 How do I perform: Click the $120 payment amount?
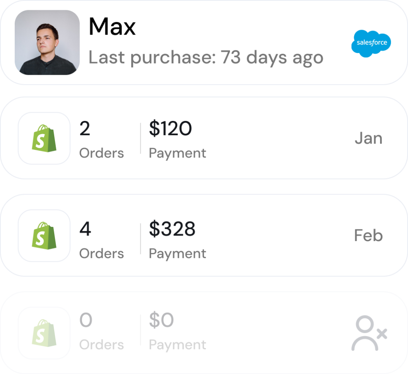[x=170, y=129]
